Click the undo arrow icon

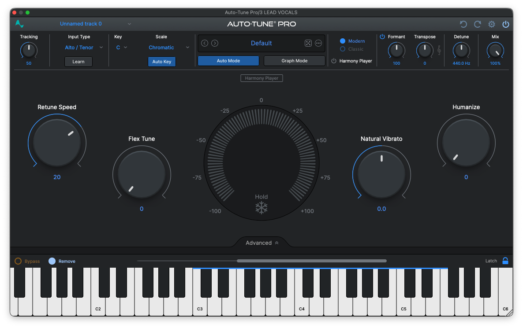coord(463,24)
